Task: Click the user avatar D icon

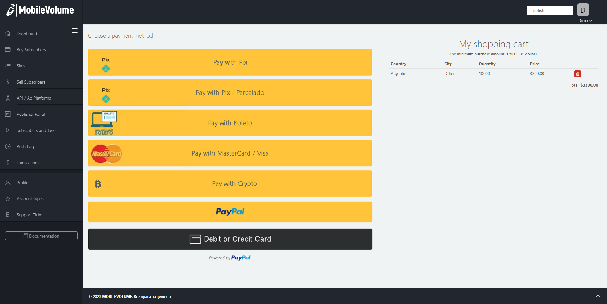Action: click(x=583, y=10)
